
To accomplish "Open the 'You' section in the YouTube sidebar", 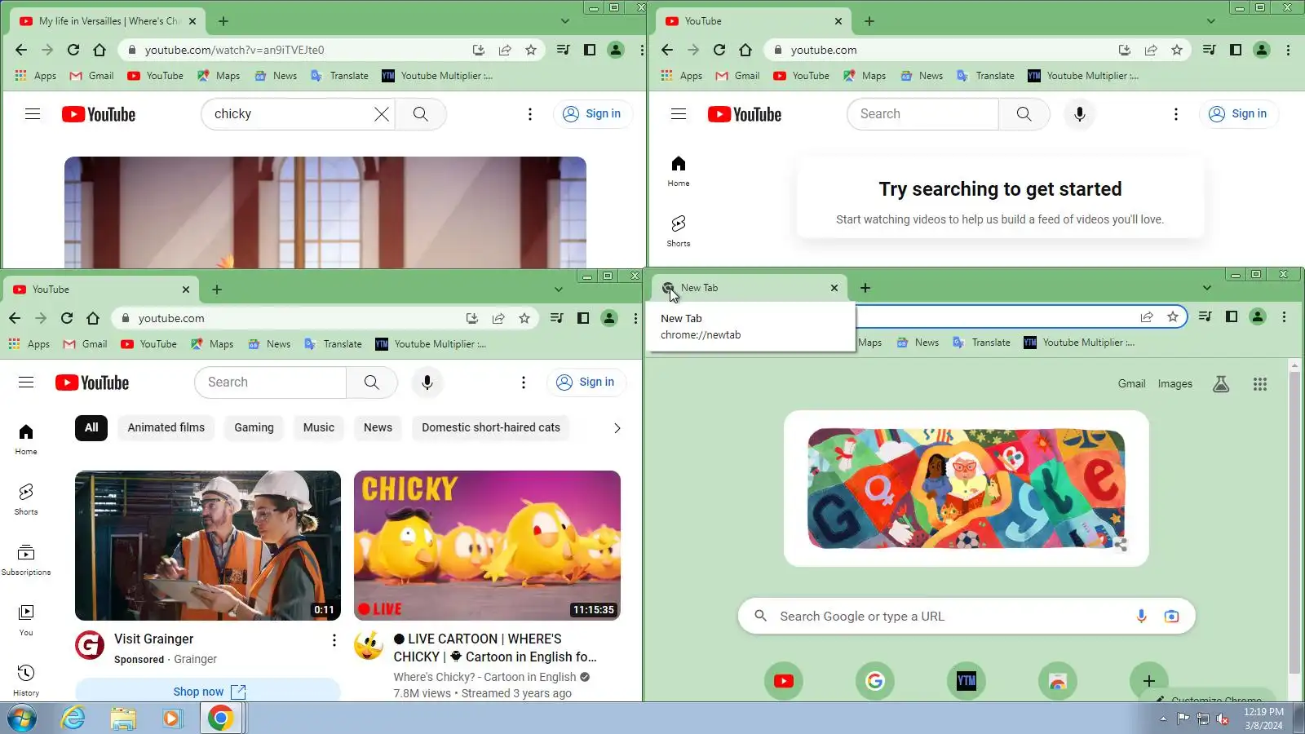I will [26, 620].
